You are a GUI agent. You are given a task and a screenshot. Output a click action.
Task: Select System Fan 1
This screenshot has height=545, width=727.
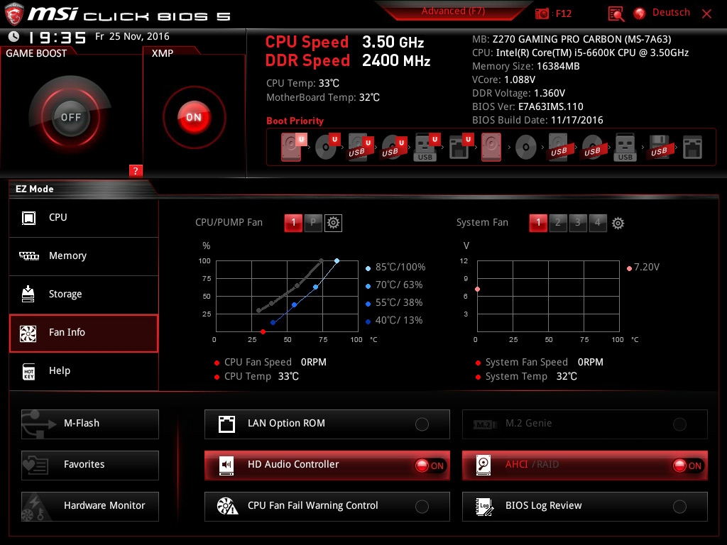[538, 223]
